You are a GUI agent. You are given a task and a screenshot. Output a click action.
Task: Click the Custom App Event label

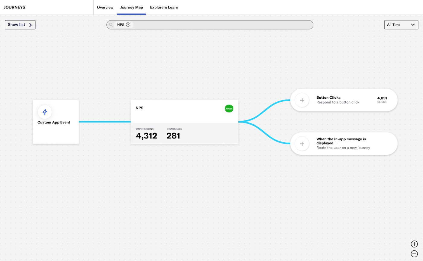[x=54, y=123]
